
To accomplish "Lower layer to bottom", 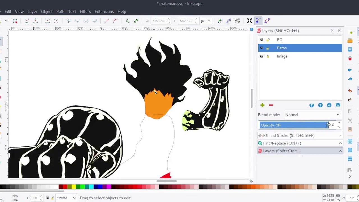I will pos(338,105).
